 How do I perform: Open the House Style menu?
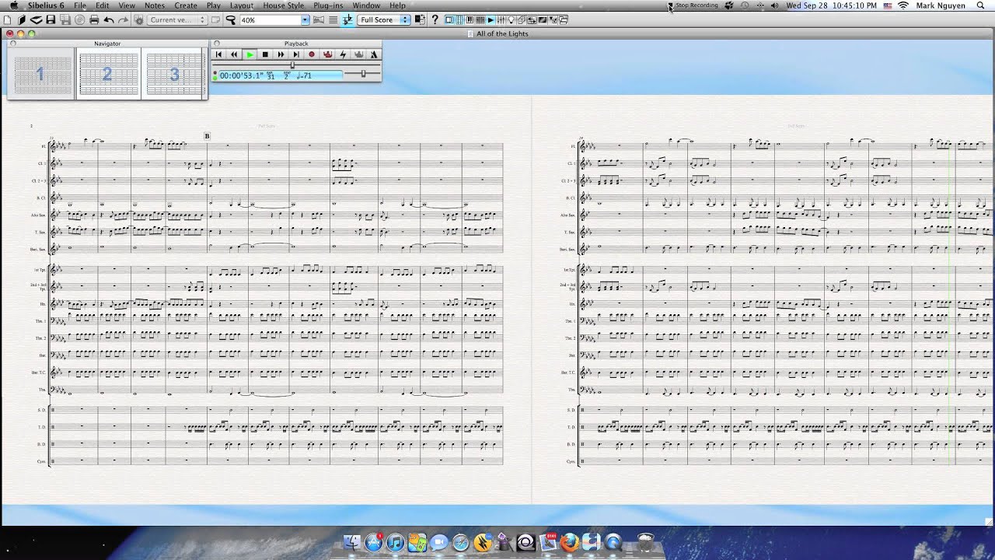(283, 5)
